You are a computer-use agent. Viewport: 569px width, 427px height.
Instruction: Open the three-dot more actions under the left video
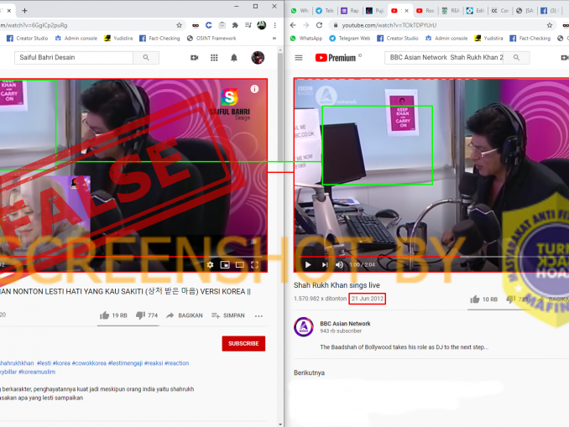click(258, 316)
